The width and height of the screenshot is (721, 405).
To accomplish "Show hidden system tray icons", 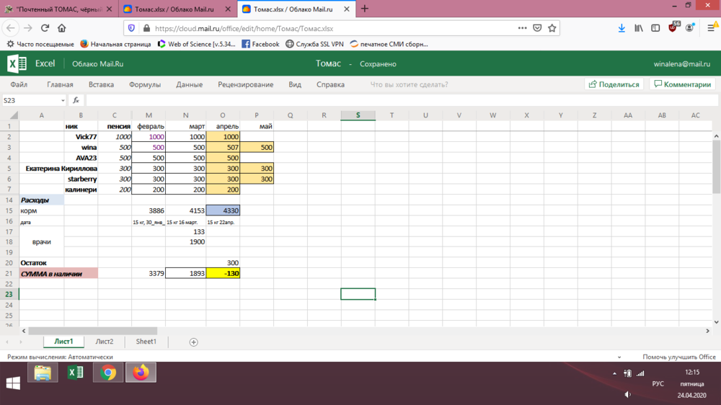I will (614, 373).
